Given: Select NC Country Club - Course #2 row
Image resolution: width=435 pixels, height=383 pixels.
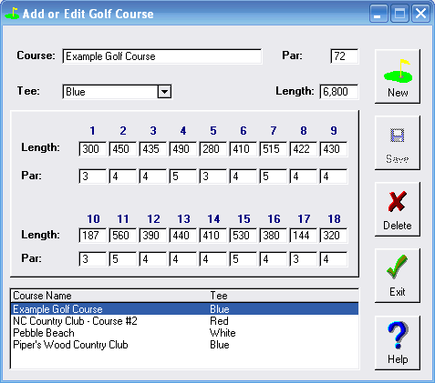Looking at the screenshot, I should click(185, 321).
